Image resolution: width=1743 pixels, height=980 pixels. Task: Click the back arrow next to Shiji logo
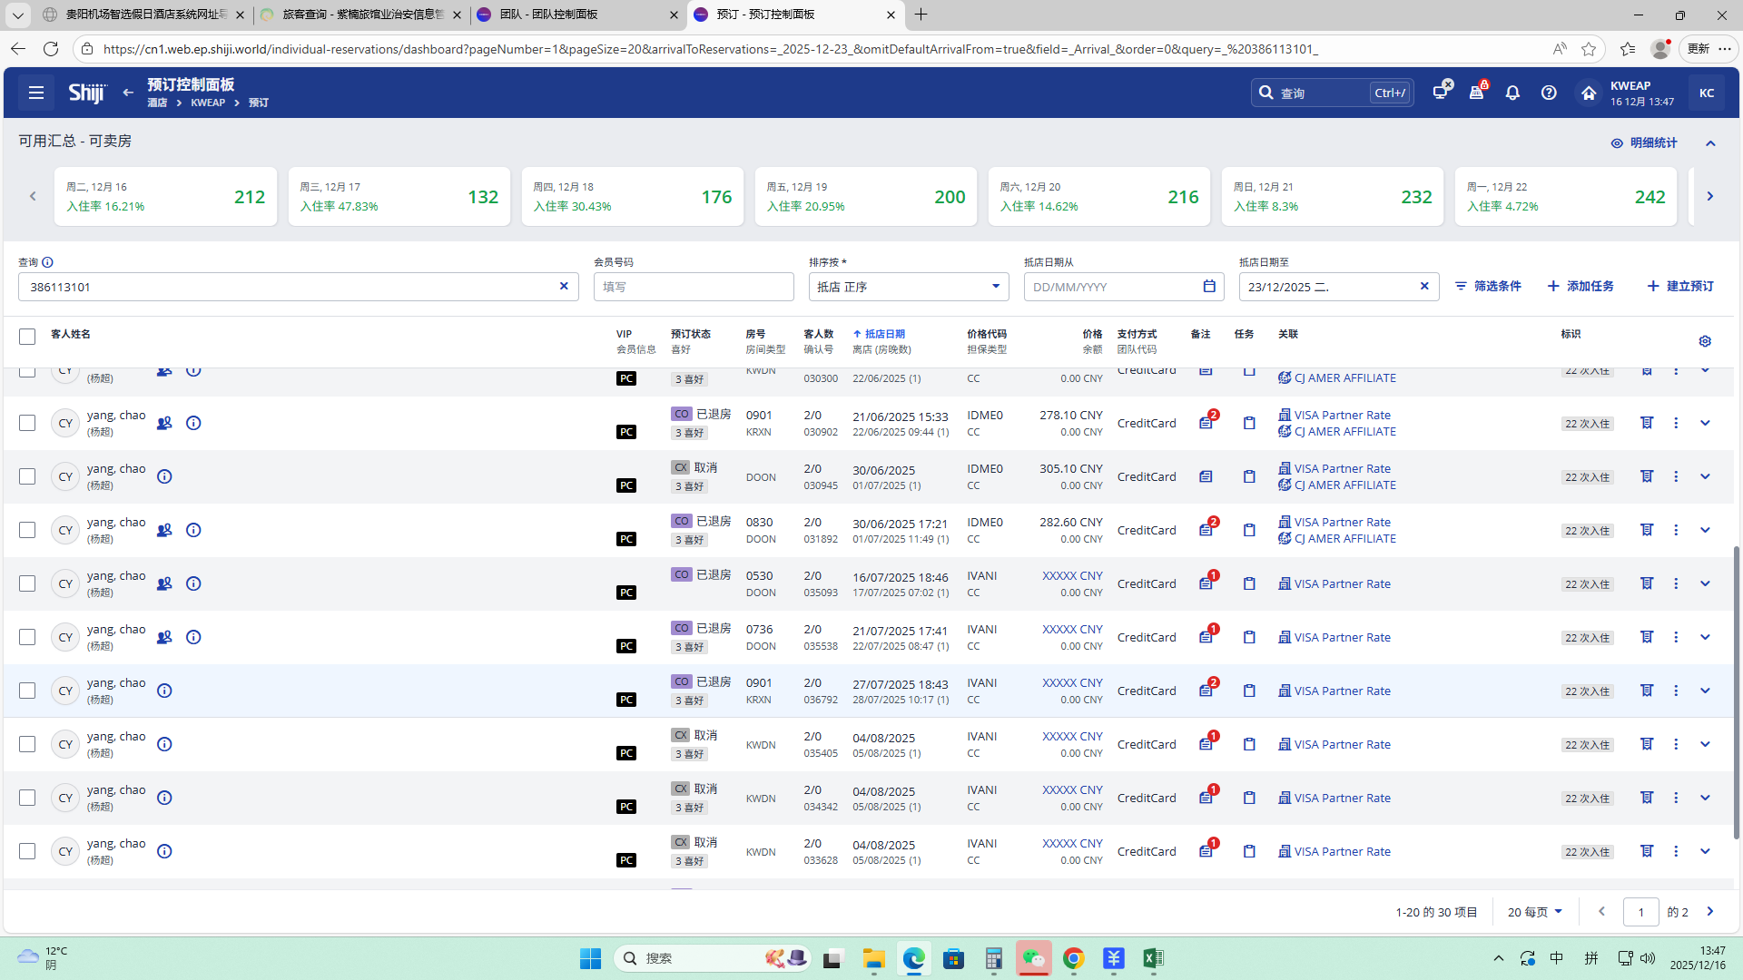128,93
